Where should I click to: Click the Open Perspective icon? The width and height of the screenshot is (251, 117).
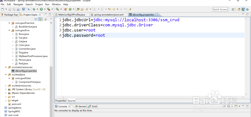[233, 9]
